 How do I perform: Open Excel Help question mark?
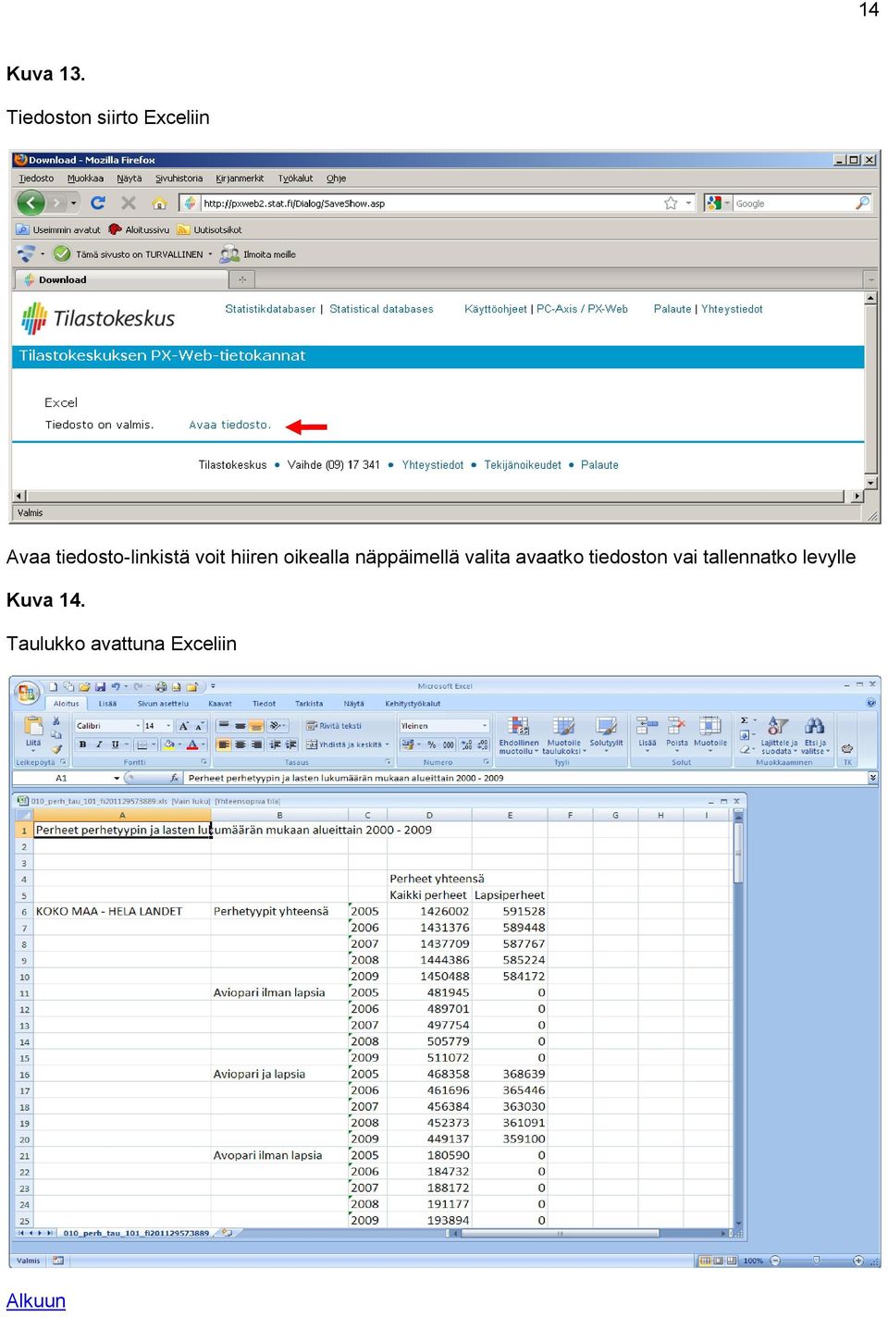tap(870, 703)
